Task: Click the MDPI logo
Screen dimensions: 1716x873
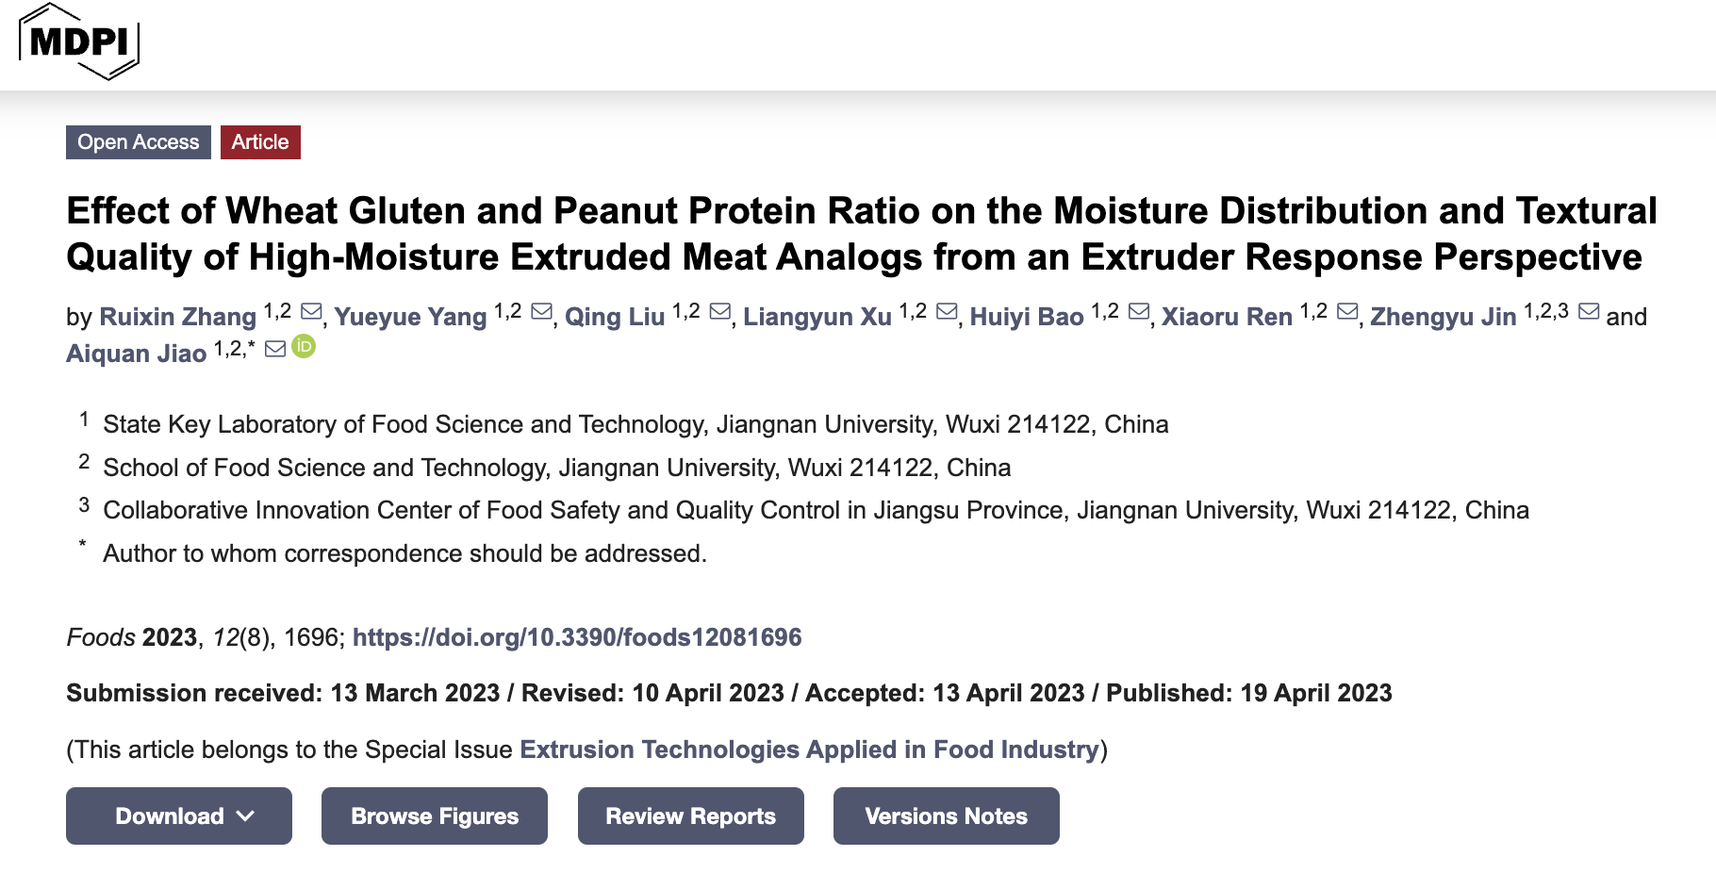Action: 79,42
